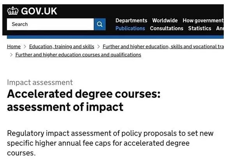This screenshot has height=164, width=230.
Task: Open Education, training and skills breadcrumb
Action: click(62, 47)
